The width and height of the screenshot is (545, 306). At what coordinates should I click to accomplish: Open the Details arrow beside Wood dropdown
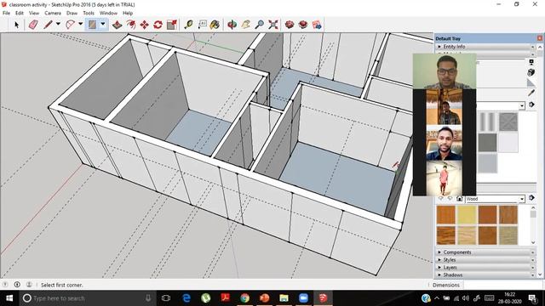point(531,198)
